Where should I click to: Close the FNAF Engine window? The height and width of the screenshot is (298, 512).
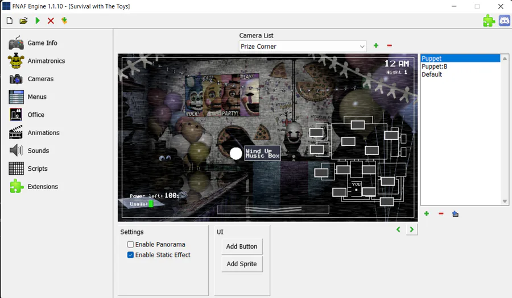pyautogui.click(x=501, y=6)
